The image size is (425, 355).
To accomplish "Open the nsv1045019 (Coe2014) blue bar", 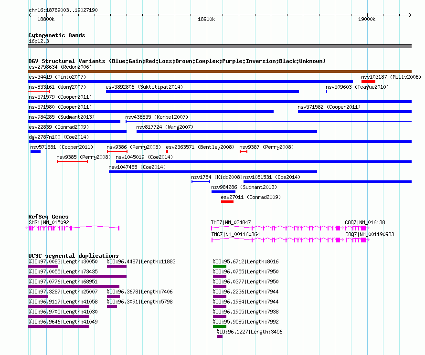I will [264, 162].
